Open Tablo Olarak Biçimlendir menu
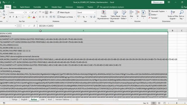This screenshot has width=187, height=105. pos(115,15)
